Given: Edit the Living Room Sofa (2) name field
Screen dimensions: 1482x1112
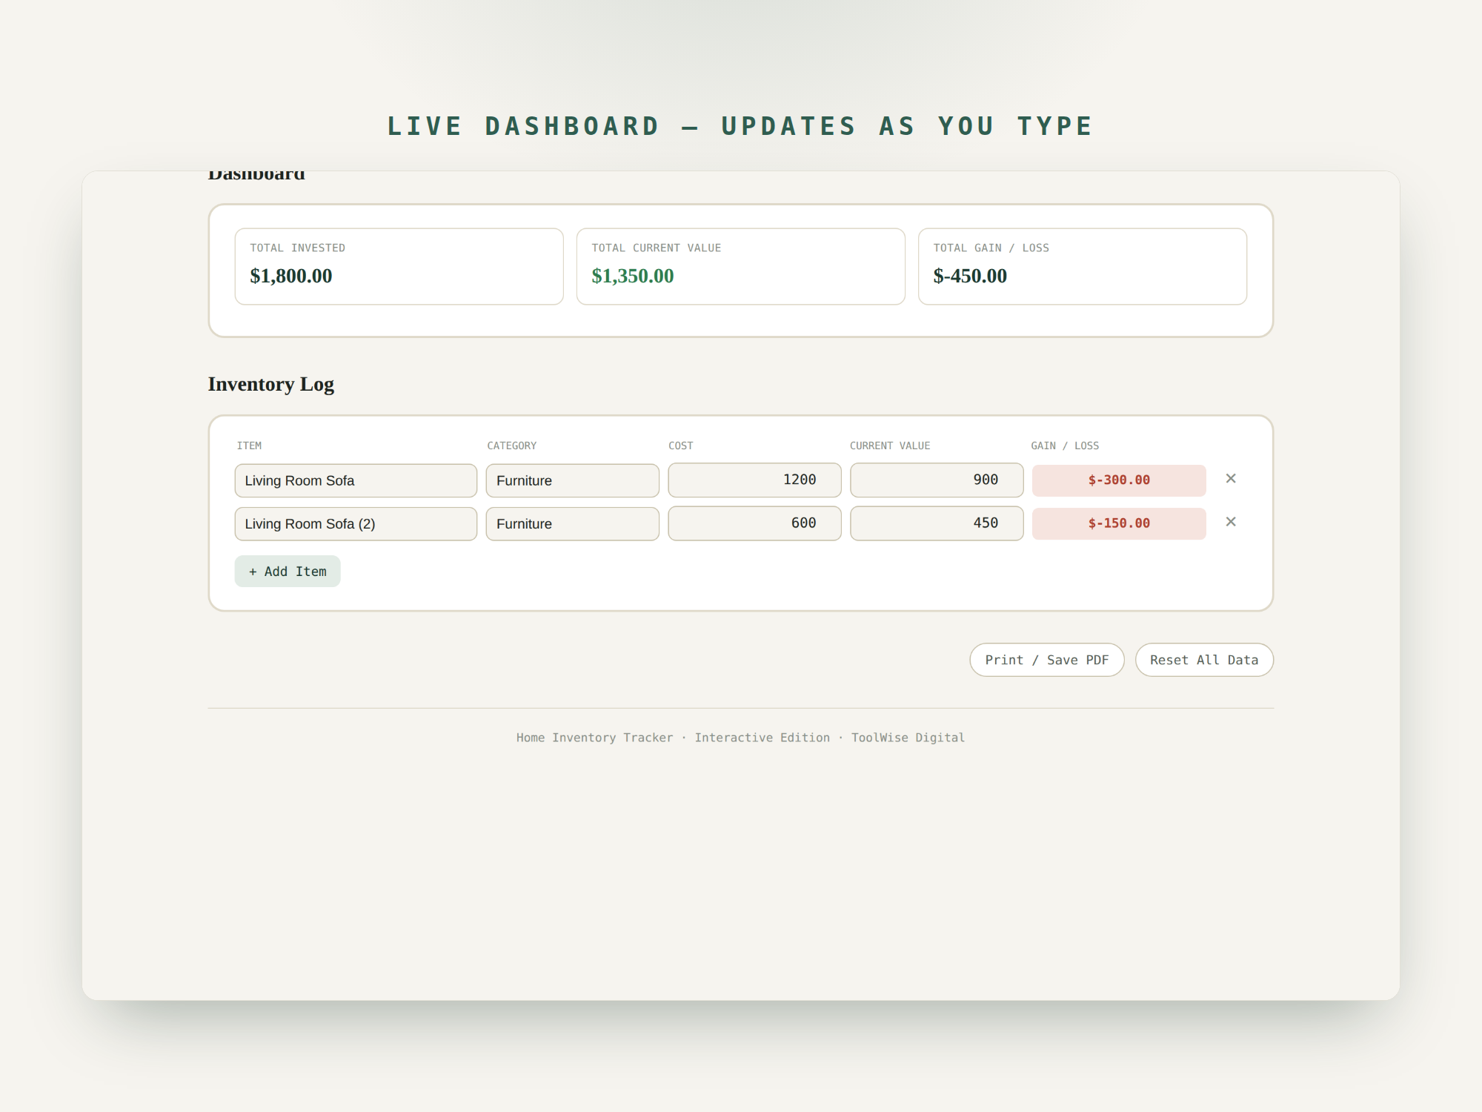Looking at the screenshot, I should (356, 523).
